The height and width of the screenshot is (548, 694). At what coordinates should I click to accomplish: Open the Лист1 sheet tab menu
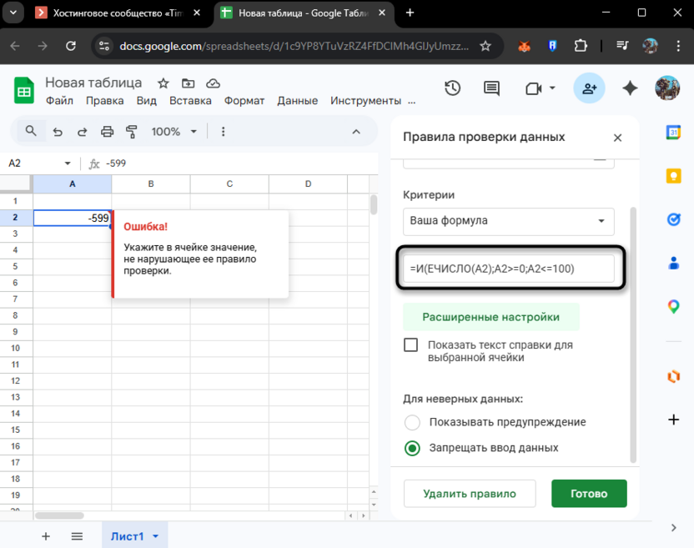tap(155, 536)
